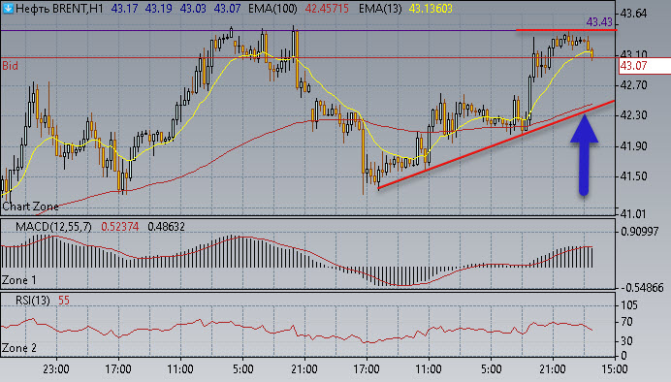Viewport: 671px width, 382px height.
Task: Click the blue down-arrow icon beside Нефть BRENT
Action: tap(8, 8)
